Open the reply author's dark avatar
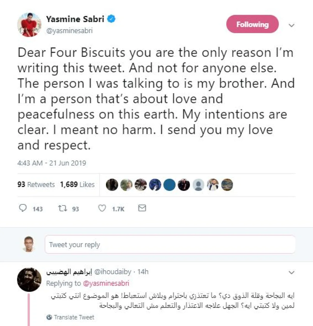The image size is (313, 326). (29, 280)
